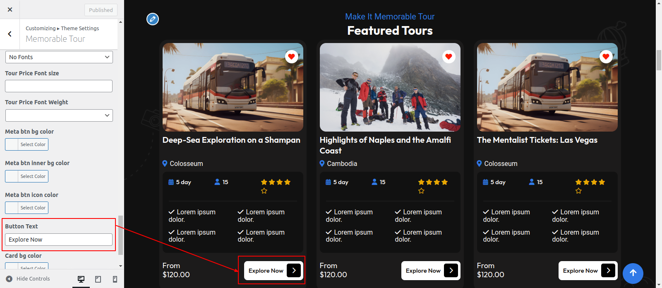Click Explore Now on the Naples tour card

pyautogui.click(x=430, y=271)
